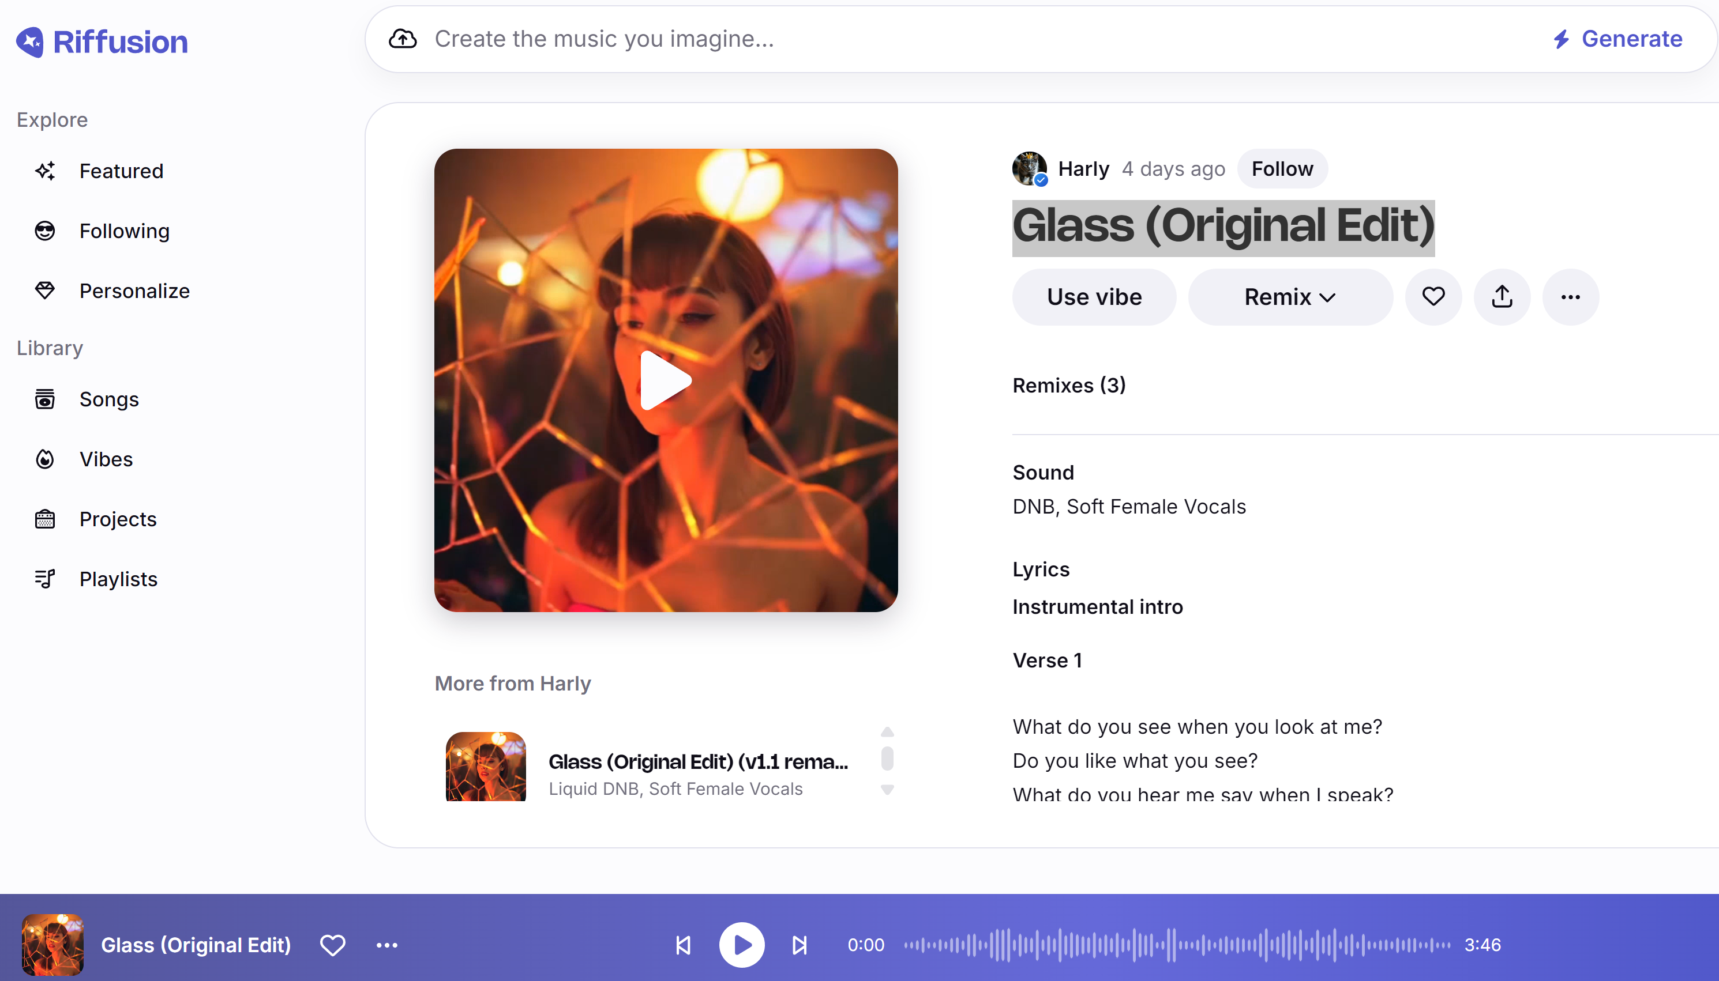The image size is (1719, 981).
Task: Click 'DNB, Soft Female Vocals' sound text
Action: 1129,507
